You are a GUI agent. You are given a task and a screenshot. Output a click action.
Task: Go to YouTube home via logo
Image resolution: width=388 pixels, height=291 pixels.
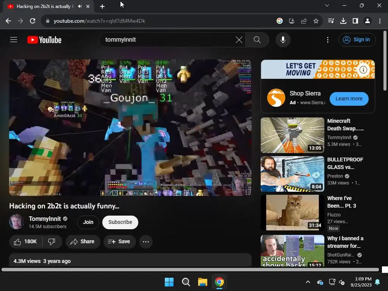(x=44, y=40)
